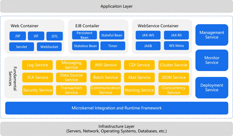This screenshot has width=233, height=136.
Task: Click the WebService Container title text
Action: pos(158,26)
